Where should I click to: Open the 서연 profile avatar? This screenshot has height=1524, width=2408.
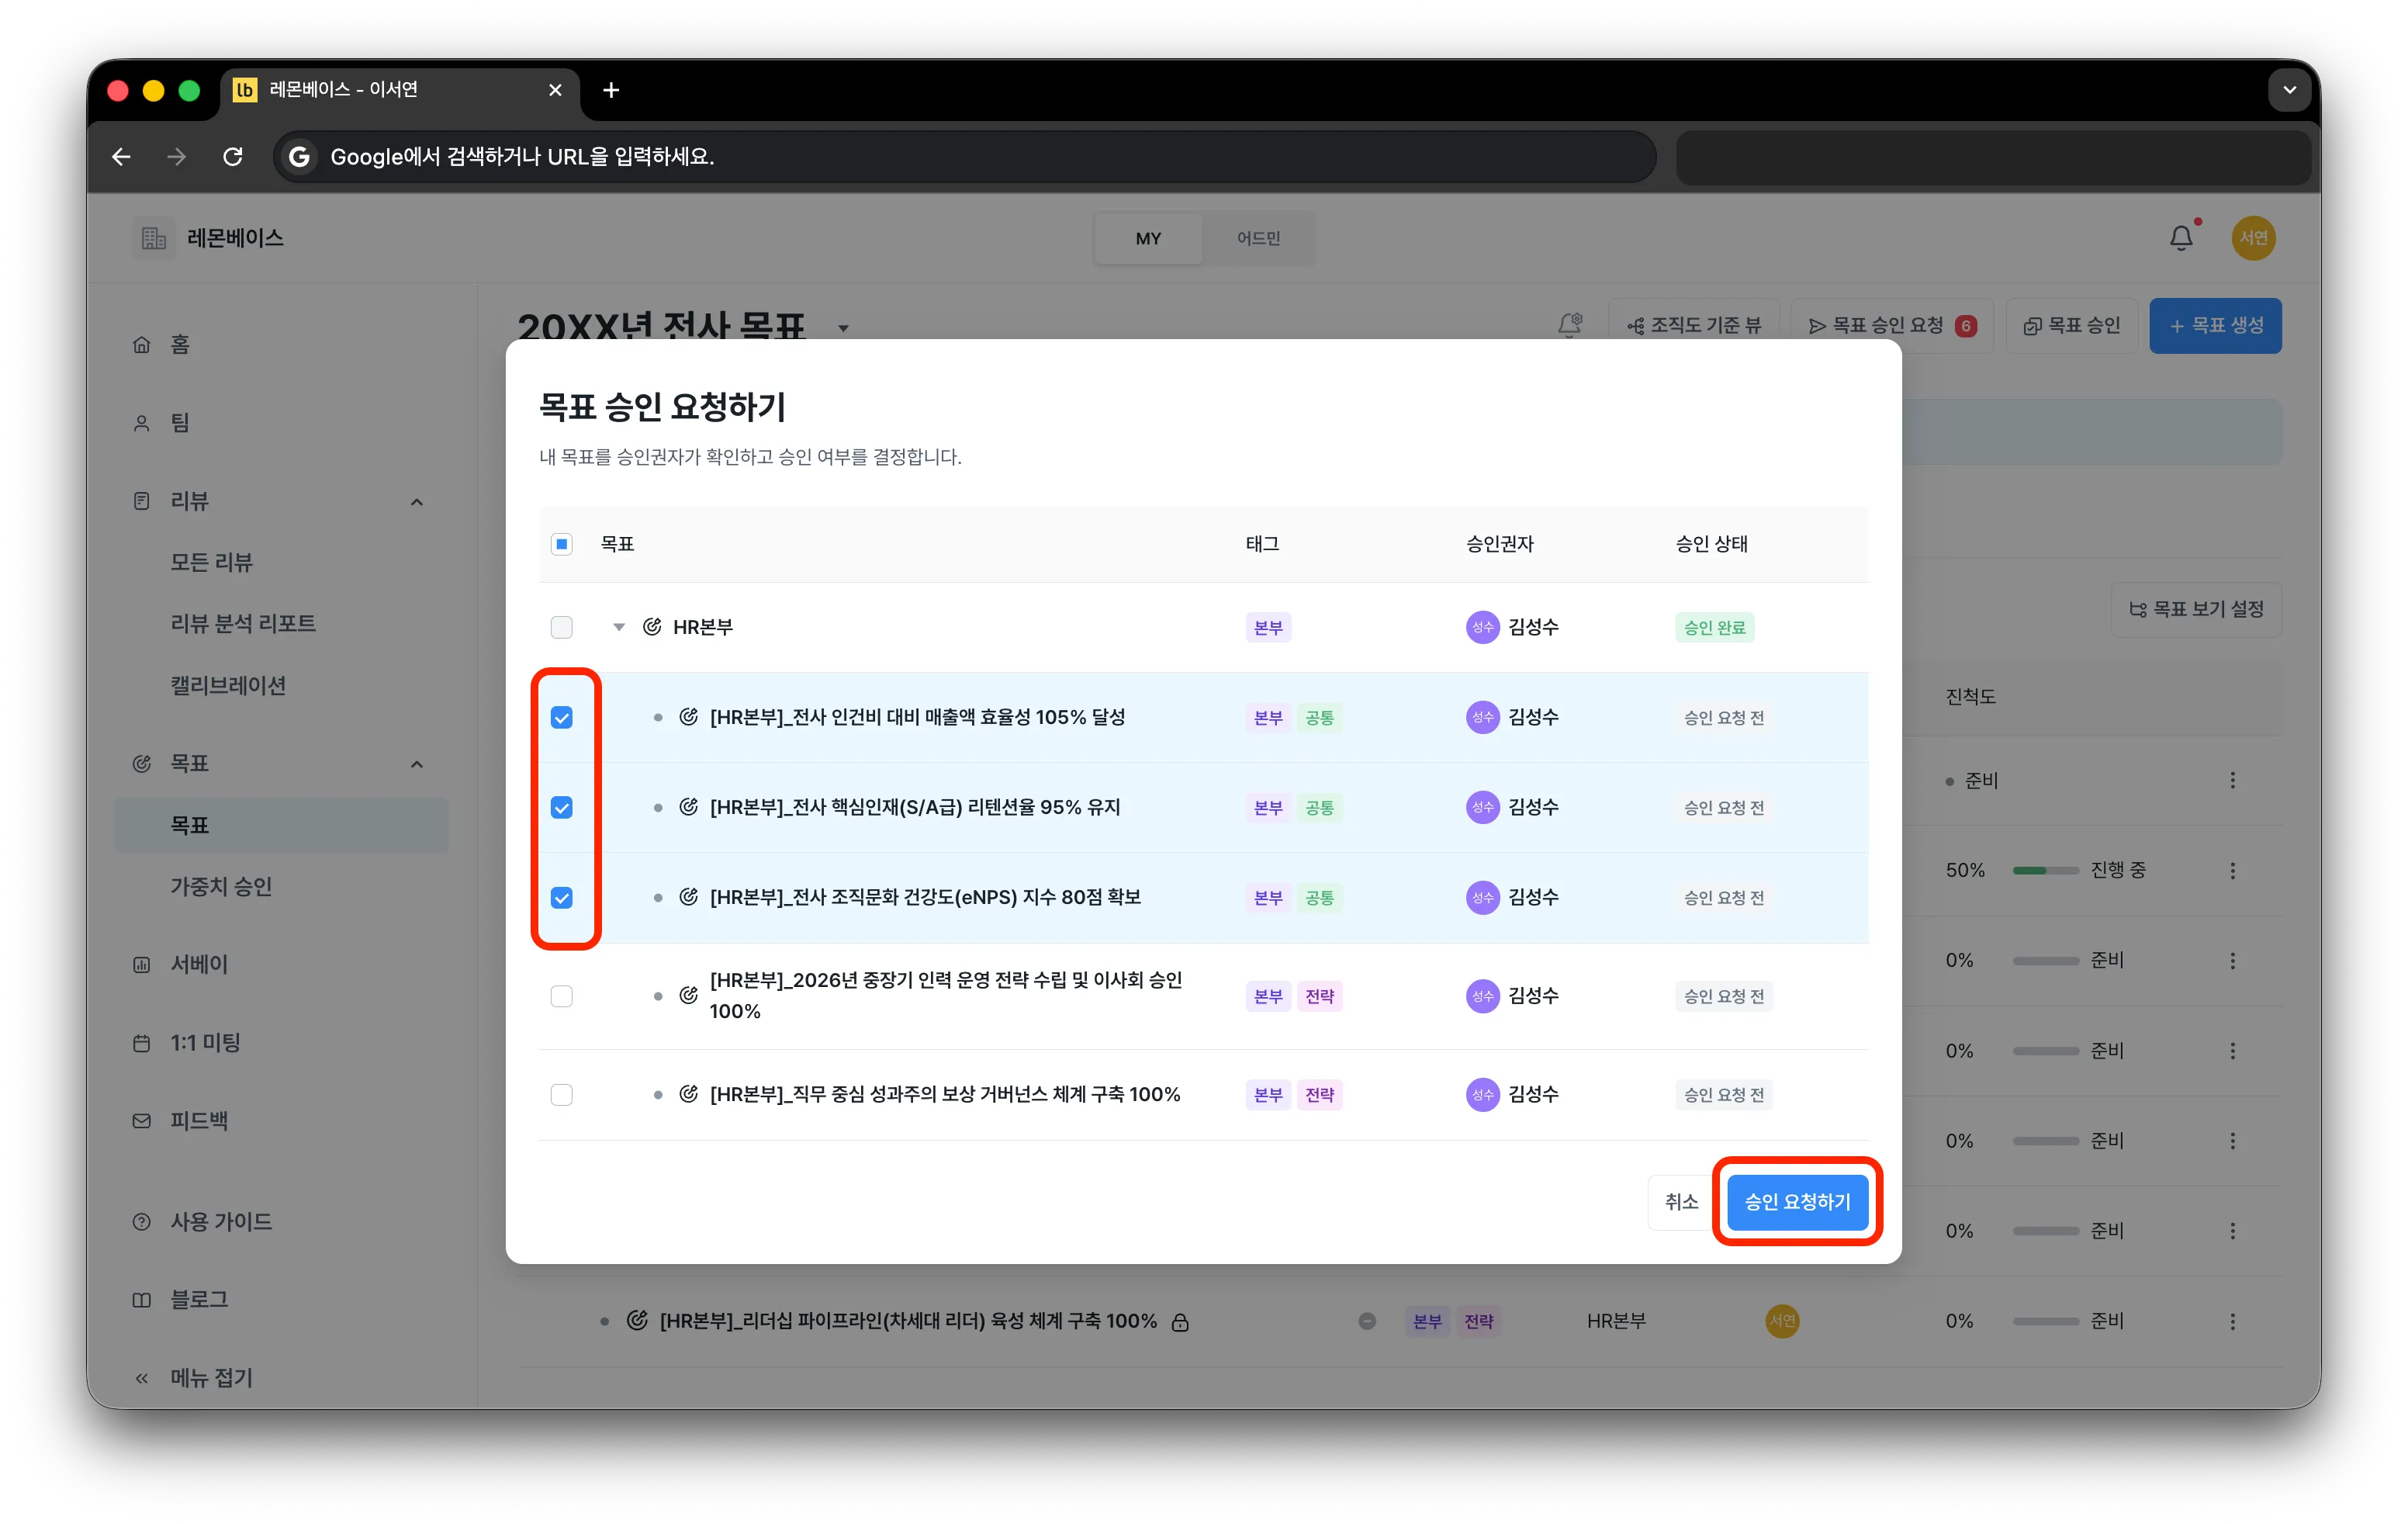point(2253,238)
